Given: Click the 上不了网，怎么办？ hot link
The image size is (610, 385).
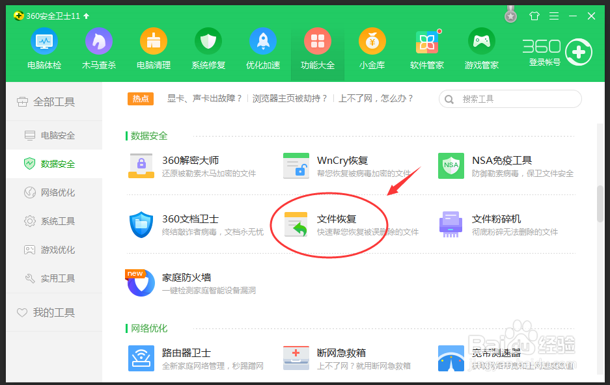Looking at the screenshot, I should click(x=376, y=99).
